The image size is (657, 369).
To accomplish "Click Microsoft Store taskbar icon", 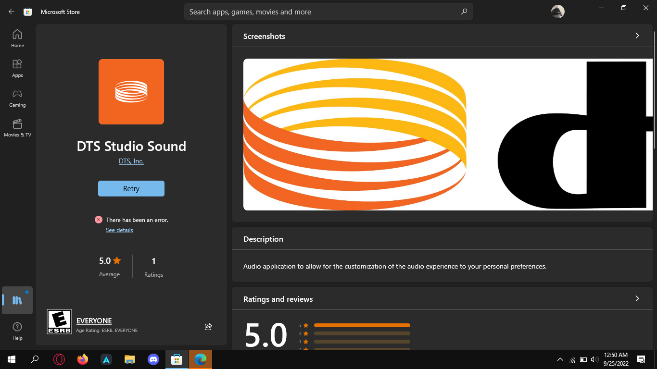I will tap(177, 359).
